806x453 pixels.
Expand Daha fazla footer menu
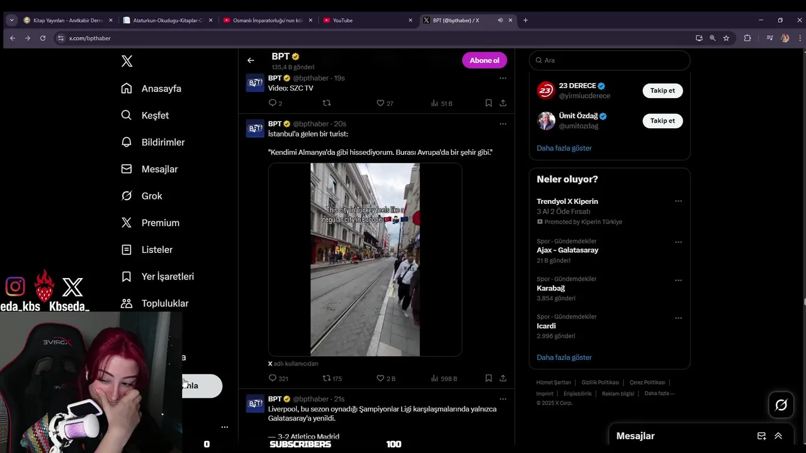tap(659, 394)
